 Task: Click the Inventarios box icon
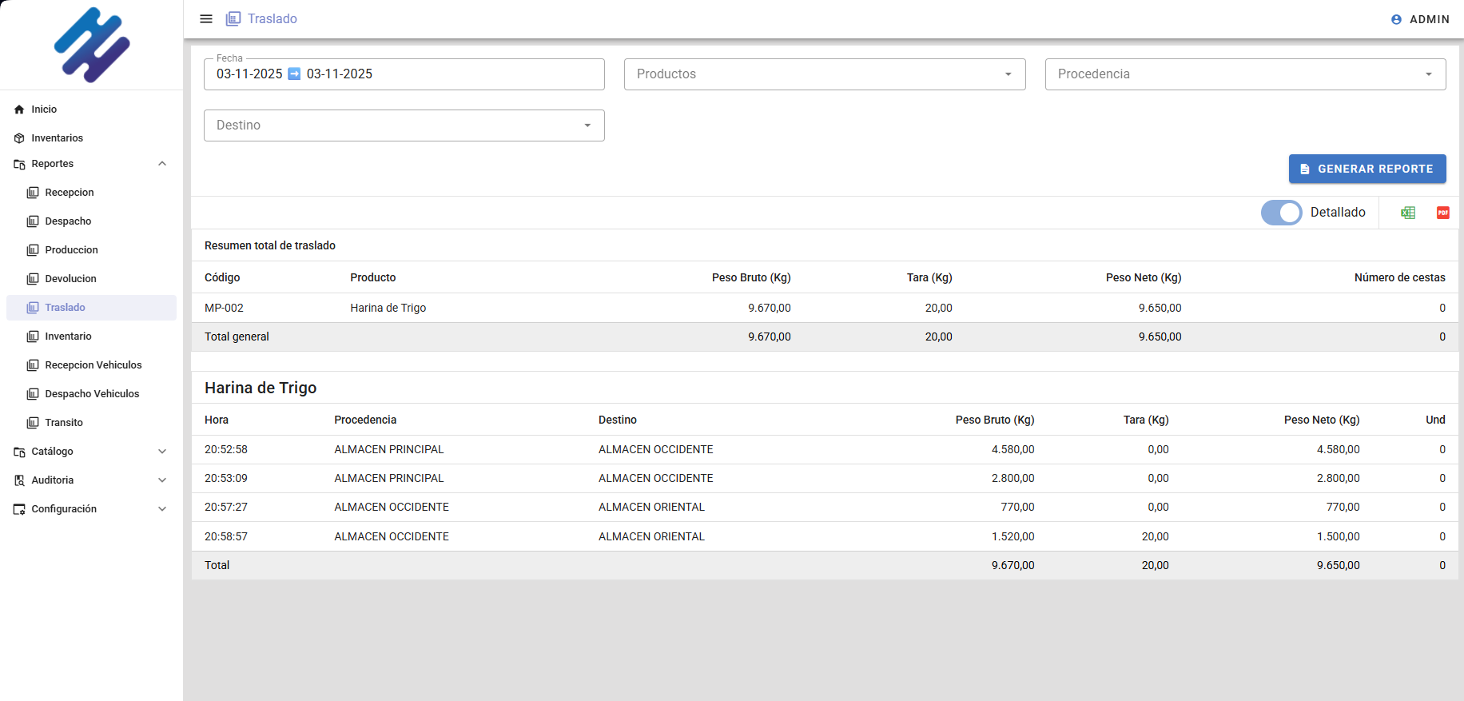(x=19, y=138)
